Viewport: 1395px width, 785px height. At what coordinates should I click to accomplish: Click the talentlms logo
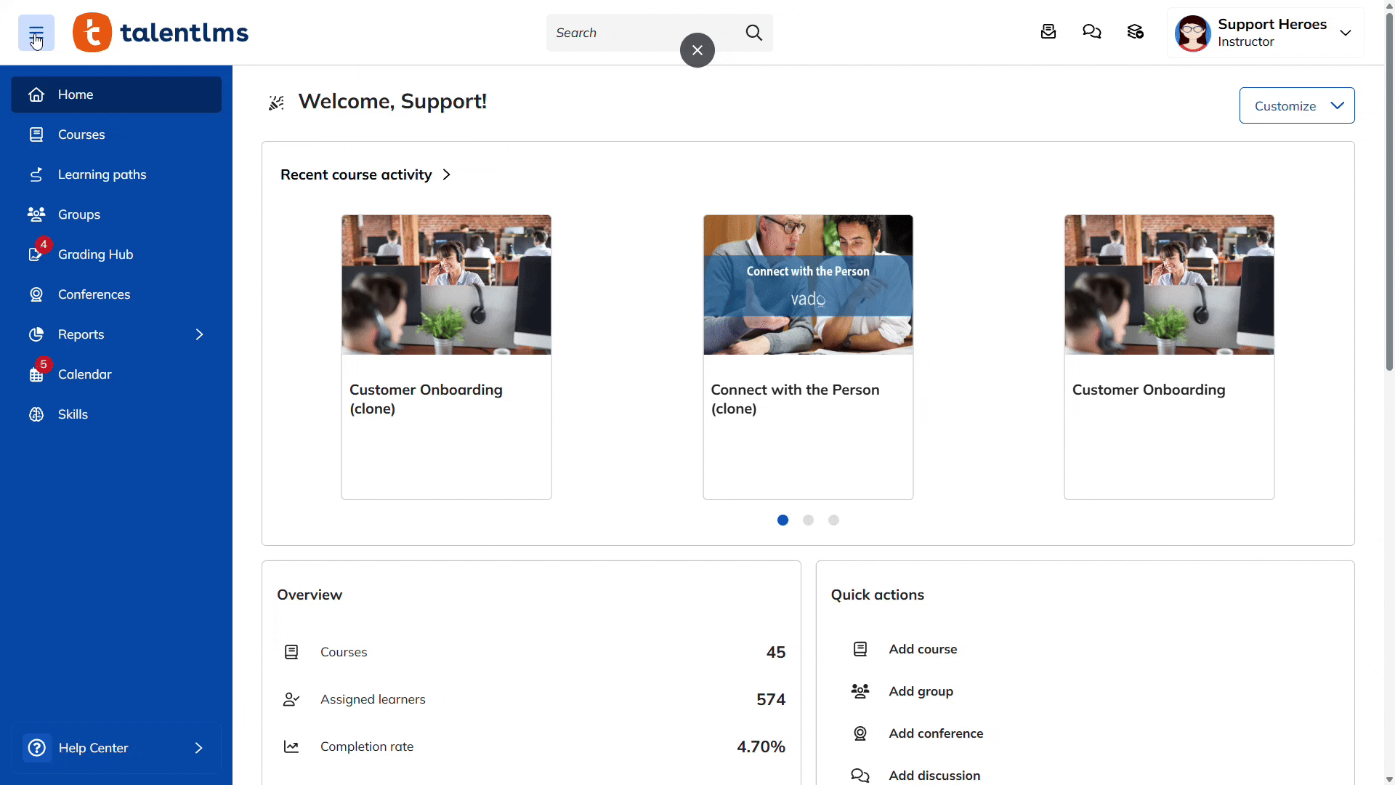[x=161, y=33]
